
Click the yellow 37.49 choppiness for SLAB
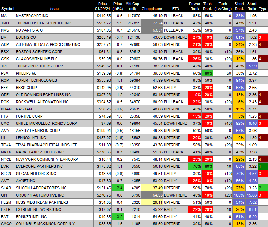pos(152,188)
